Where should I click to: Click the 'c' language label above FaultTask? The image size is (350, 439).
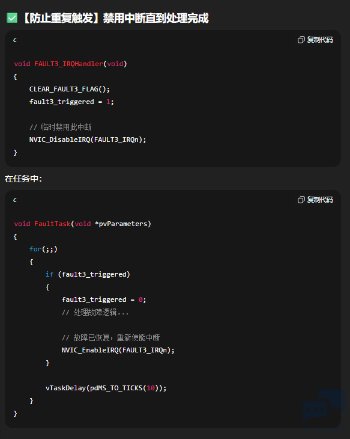coord(15,200)
